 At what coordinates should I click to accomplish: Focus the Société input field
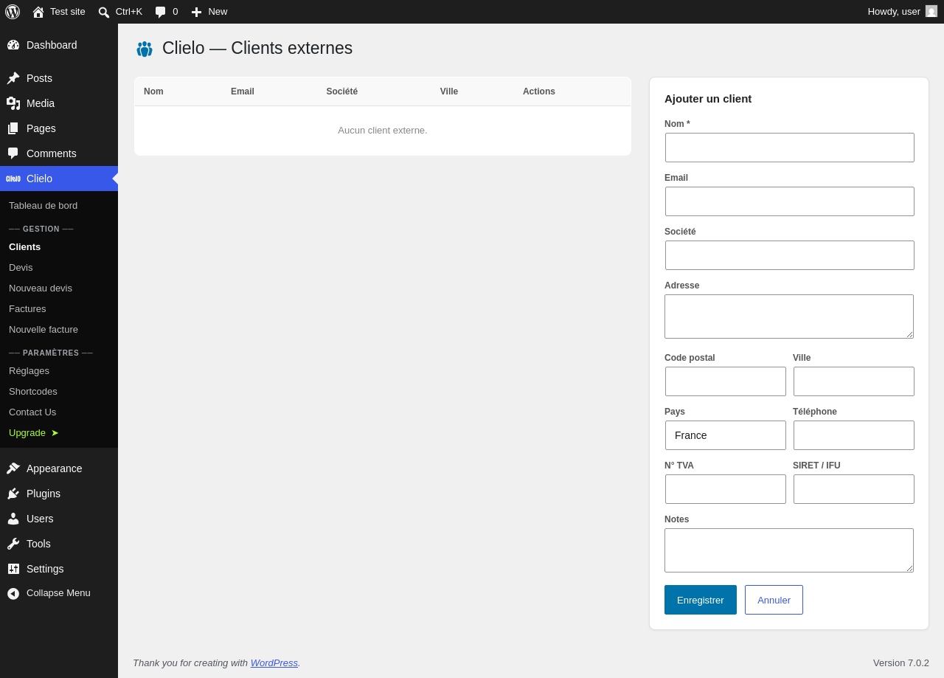(x=790, y=255)
